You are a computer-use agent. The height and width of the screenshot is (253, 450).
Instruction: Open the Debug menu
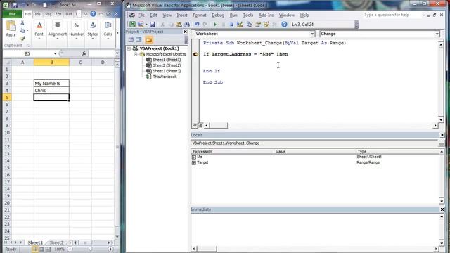pos(218,15)
